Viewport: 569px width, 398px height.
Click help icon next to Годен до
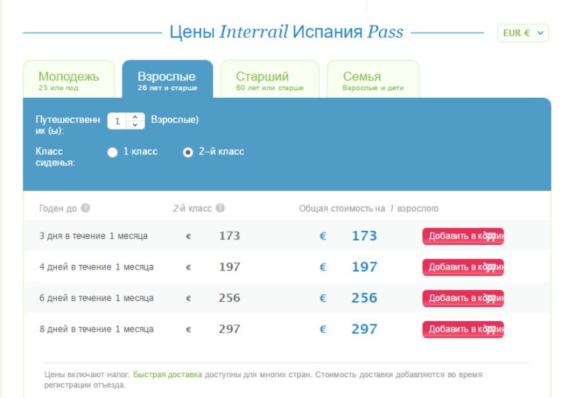85,208
